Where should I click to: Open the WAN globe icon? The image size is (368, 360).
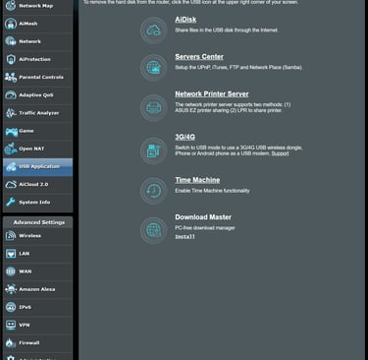click(x=11, y=271)
